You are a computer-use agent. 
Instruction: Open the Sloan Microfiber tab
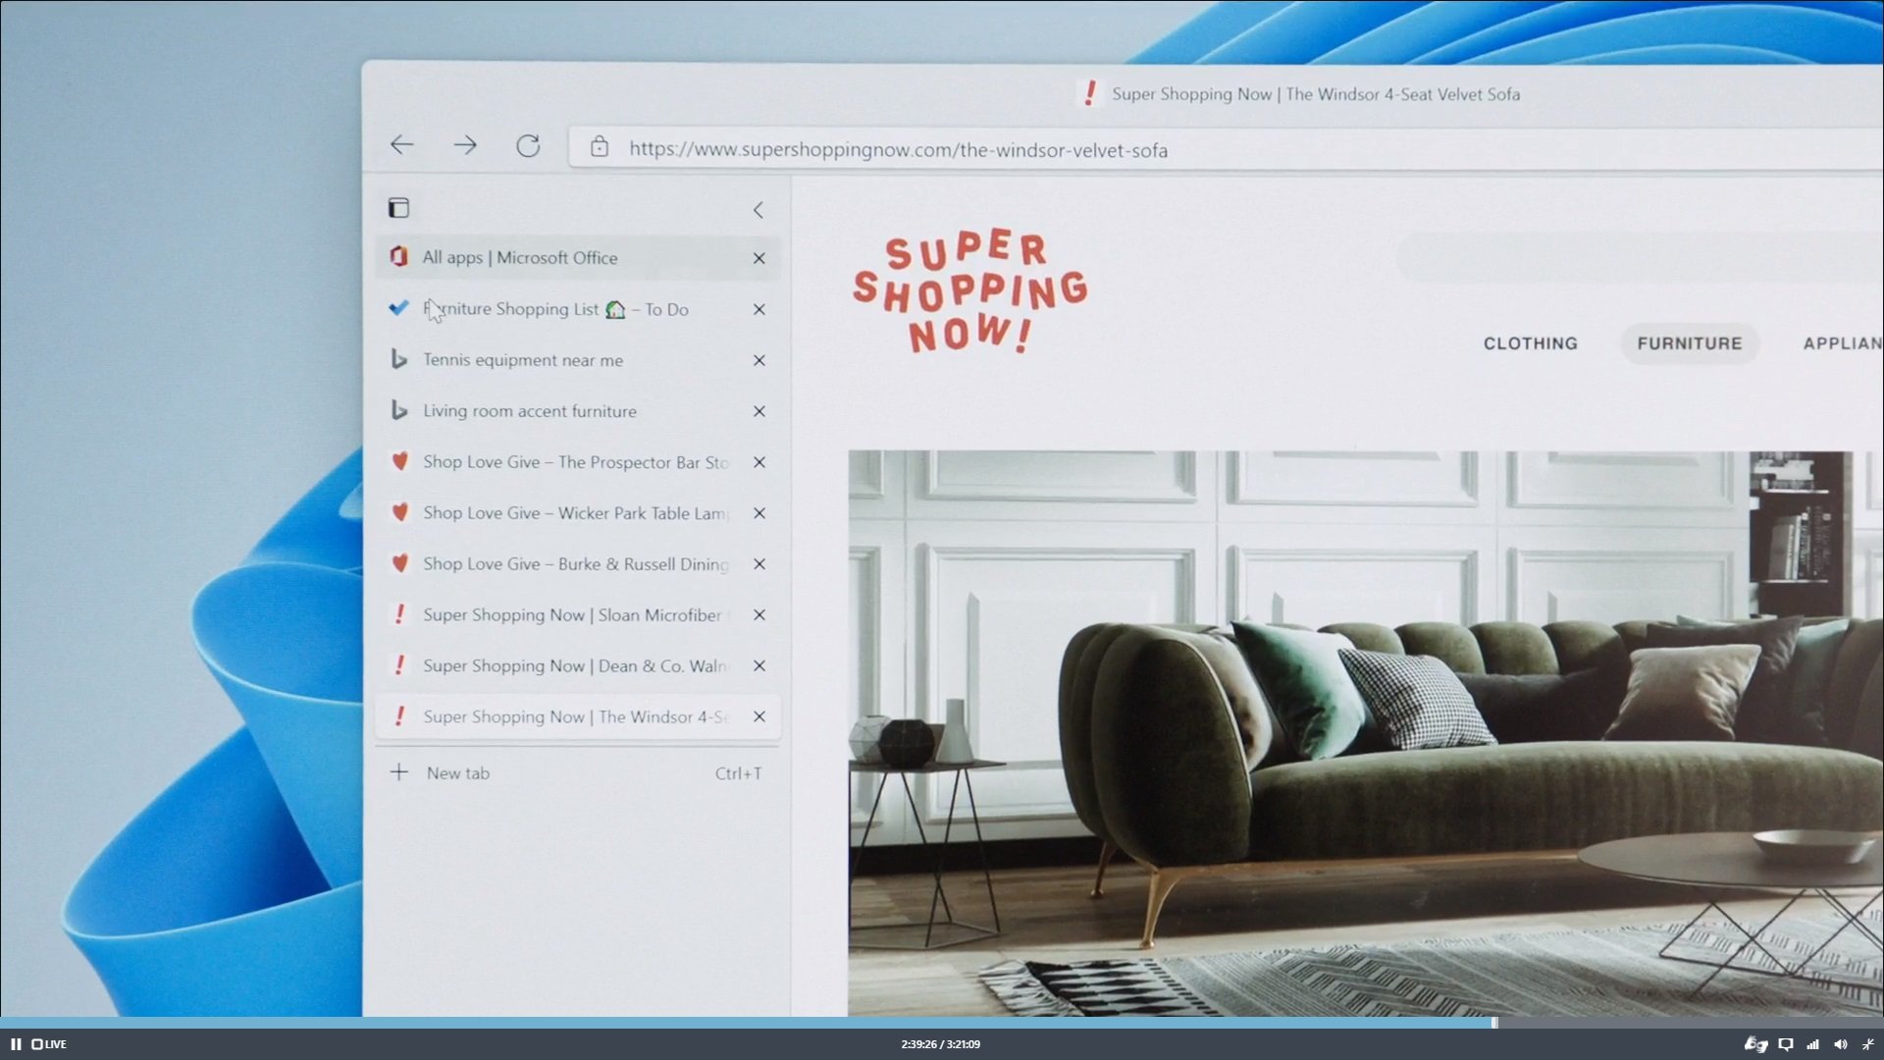pos(578,615)
